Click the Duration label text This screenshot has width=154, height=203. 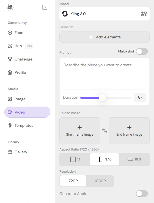[70, 97]
